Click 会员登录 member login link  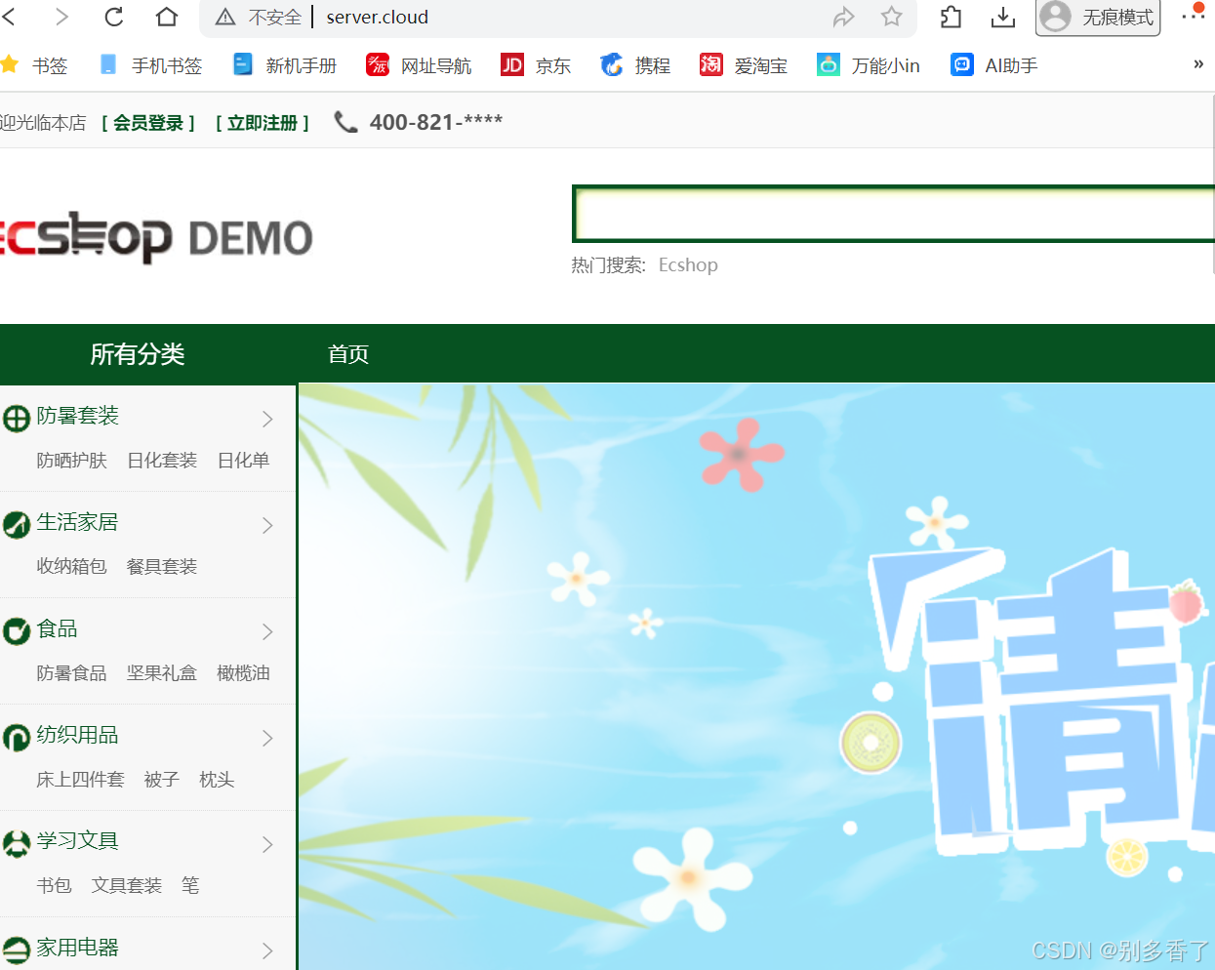pos(148,123)
